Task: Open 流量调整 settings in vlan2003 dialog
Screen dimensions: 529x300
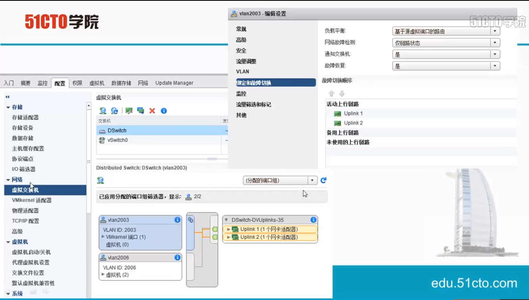Action: 246,61
